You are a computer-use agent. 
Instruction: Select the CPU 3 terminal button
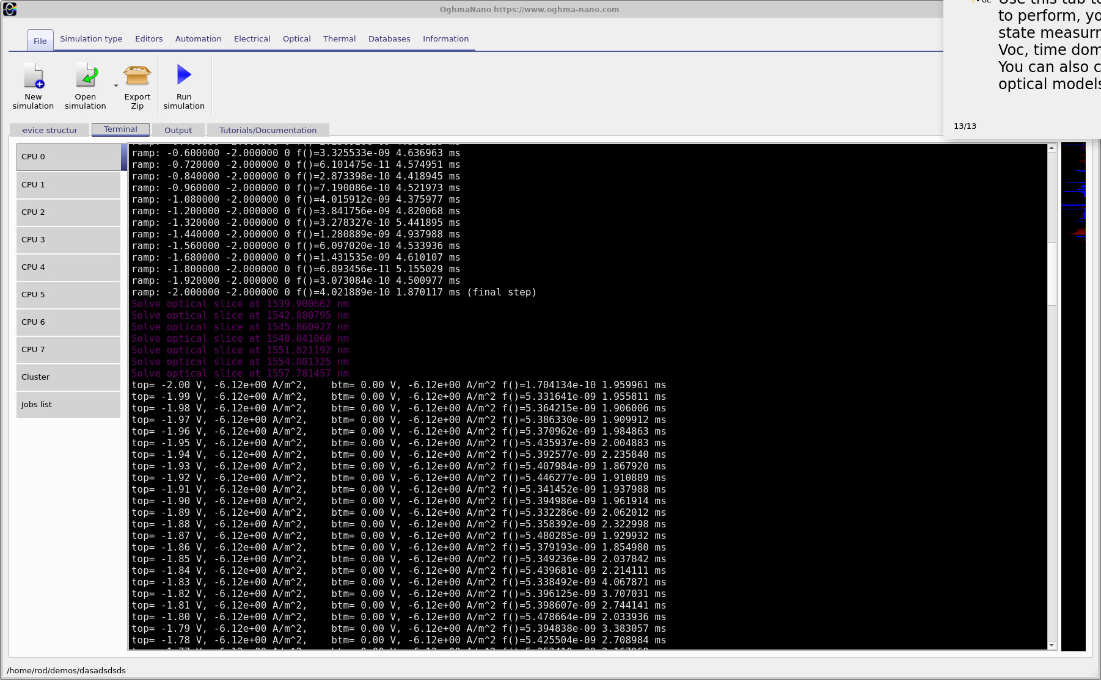[68, 240]
